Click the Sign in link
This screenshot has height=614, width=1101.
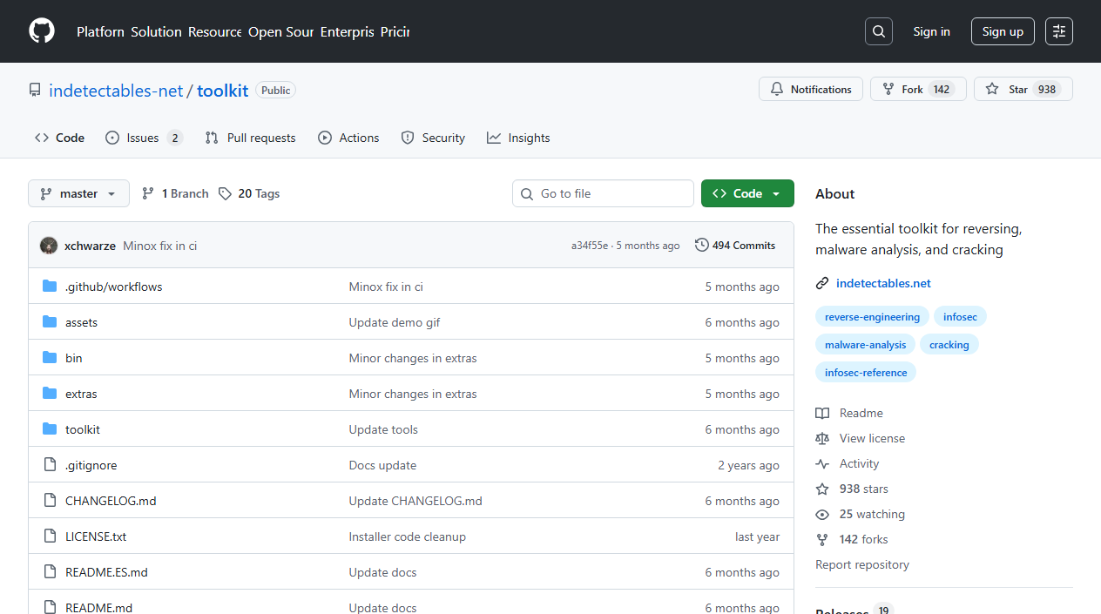click(931, 31)
